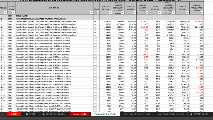Click the unit price cell 41,48
This screenshot has height=120, width=213.
[155, 35]
